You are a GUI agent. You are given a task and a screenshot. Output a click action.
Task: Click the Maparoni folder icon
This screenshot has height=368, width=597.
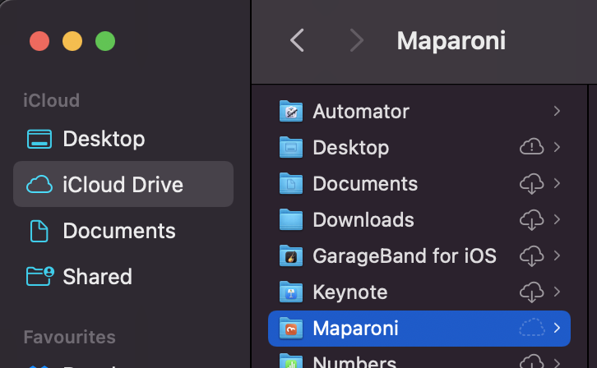point(291,328)
